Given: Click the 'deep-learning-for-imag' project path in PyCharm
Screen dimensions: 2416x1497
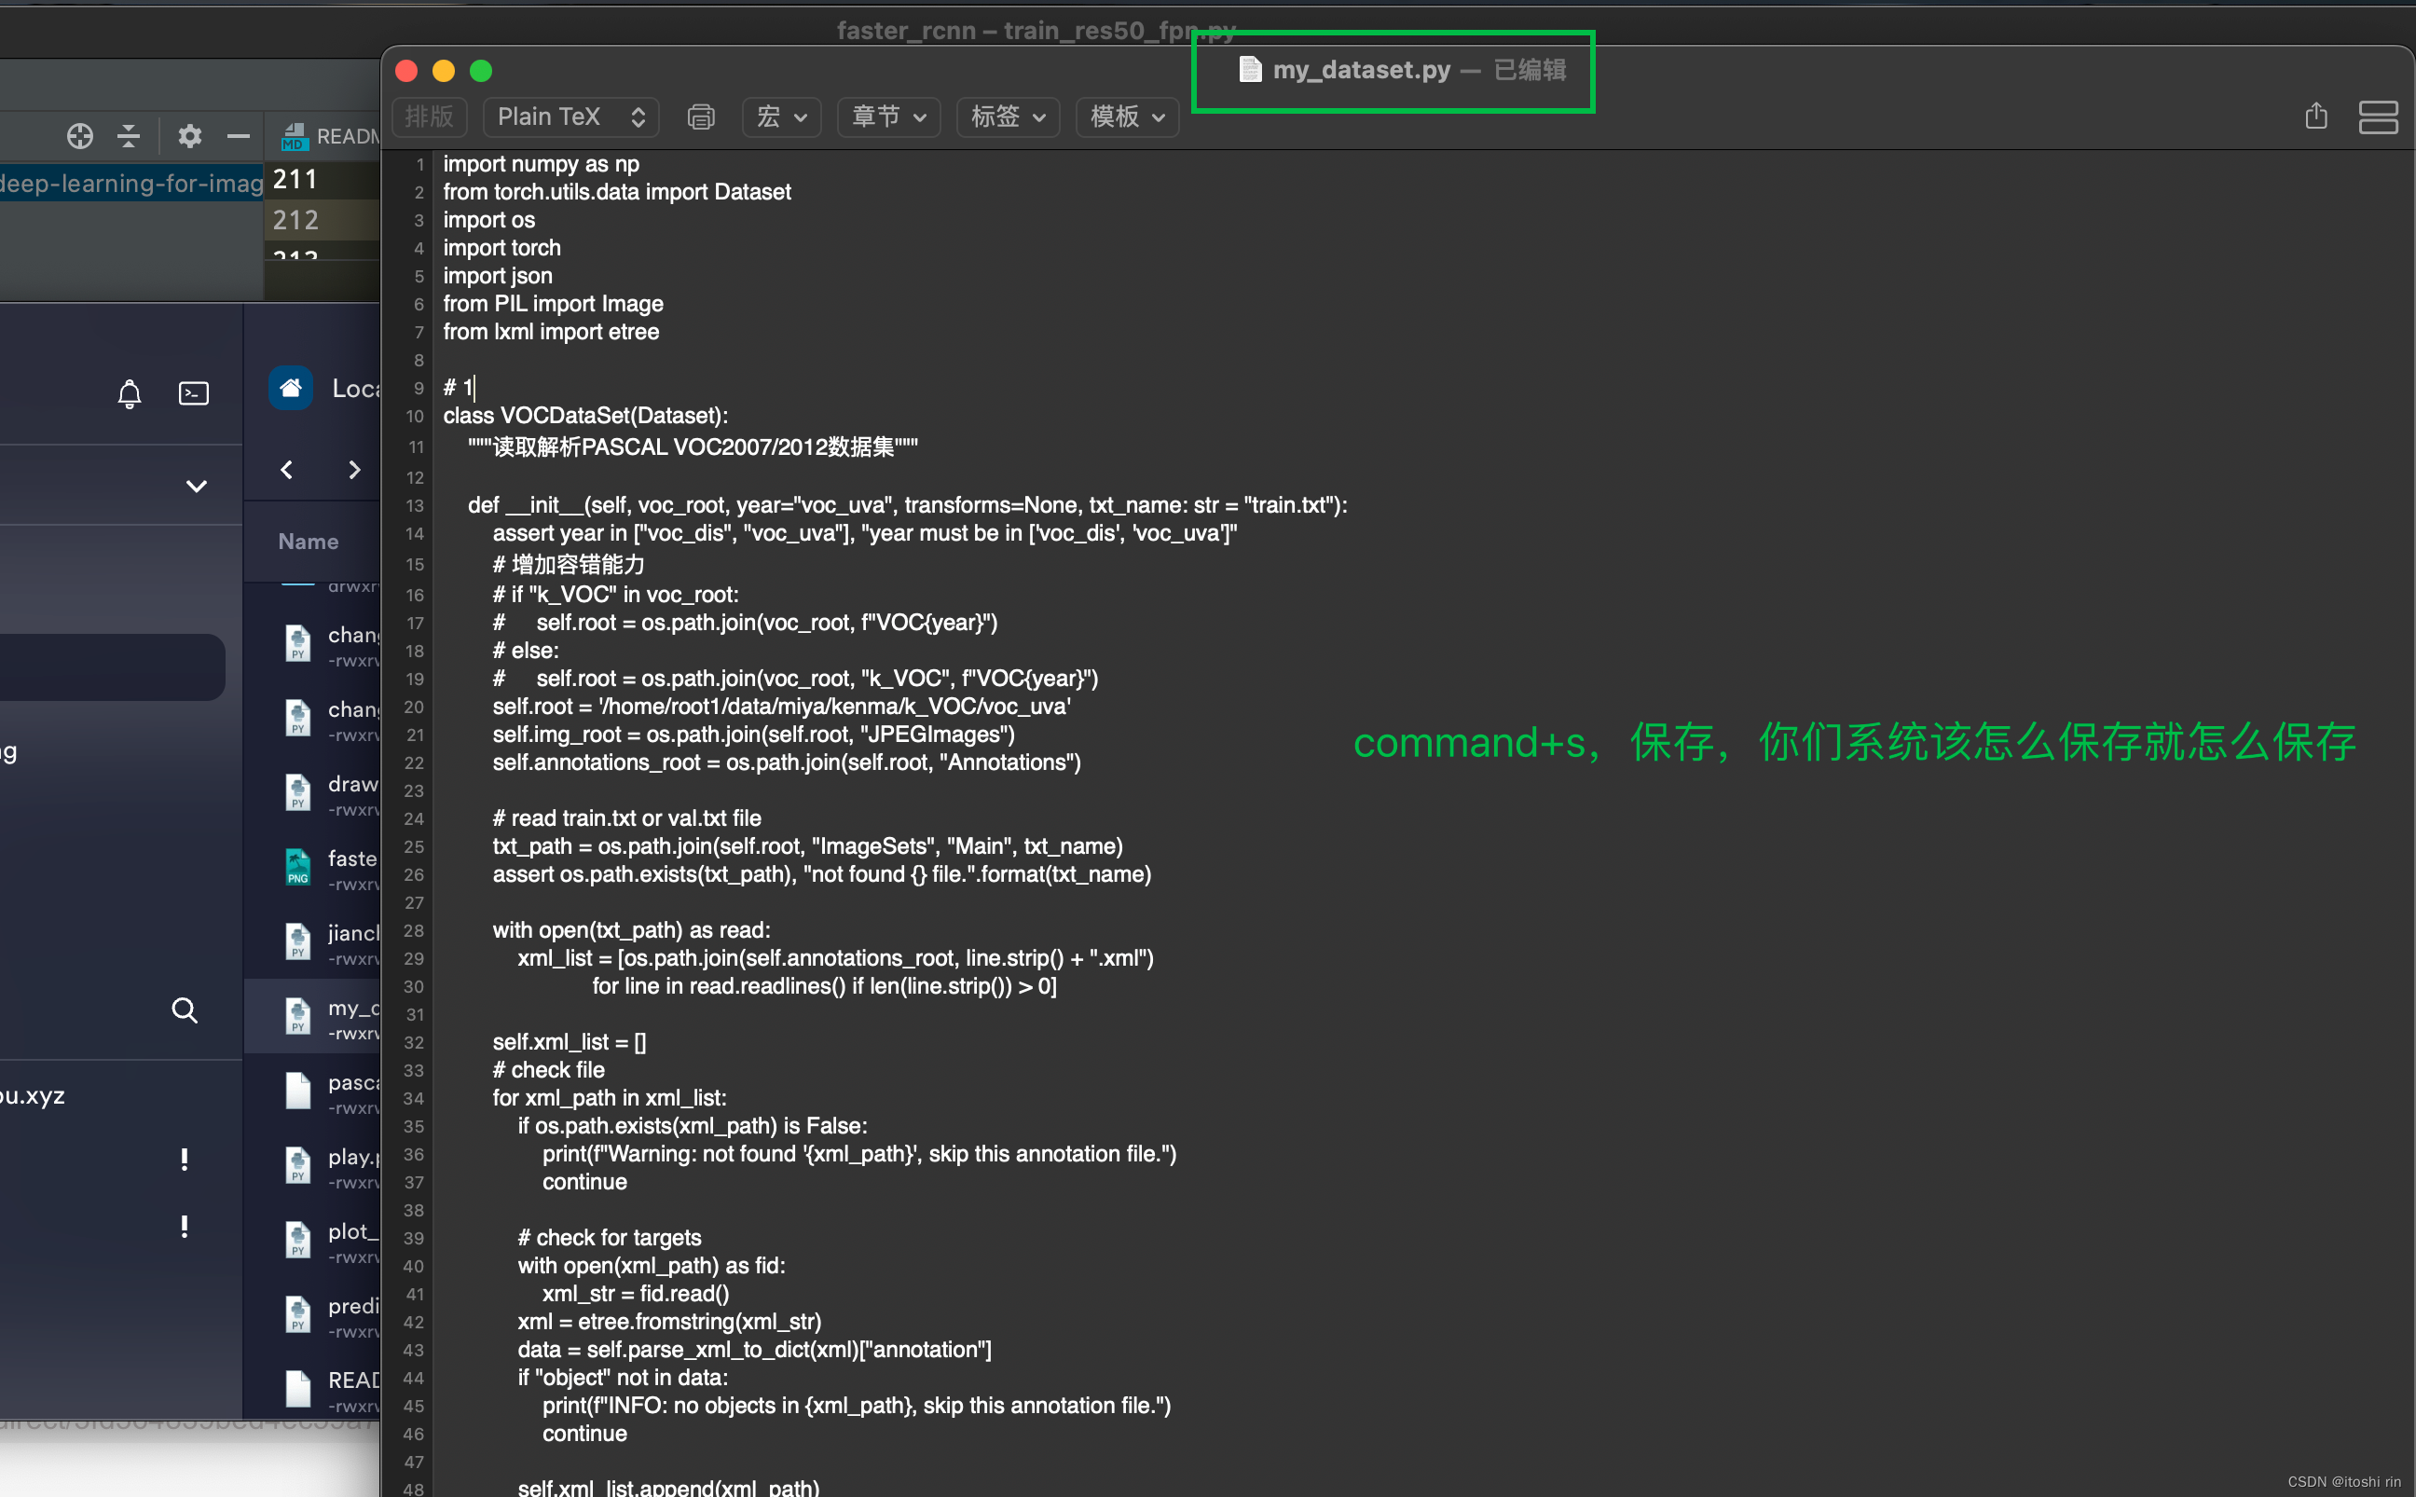Looking at the screenshot, I should (x=131, y=184).
